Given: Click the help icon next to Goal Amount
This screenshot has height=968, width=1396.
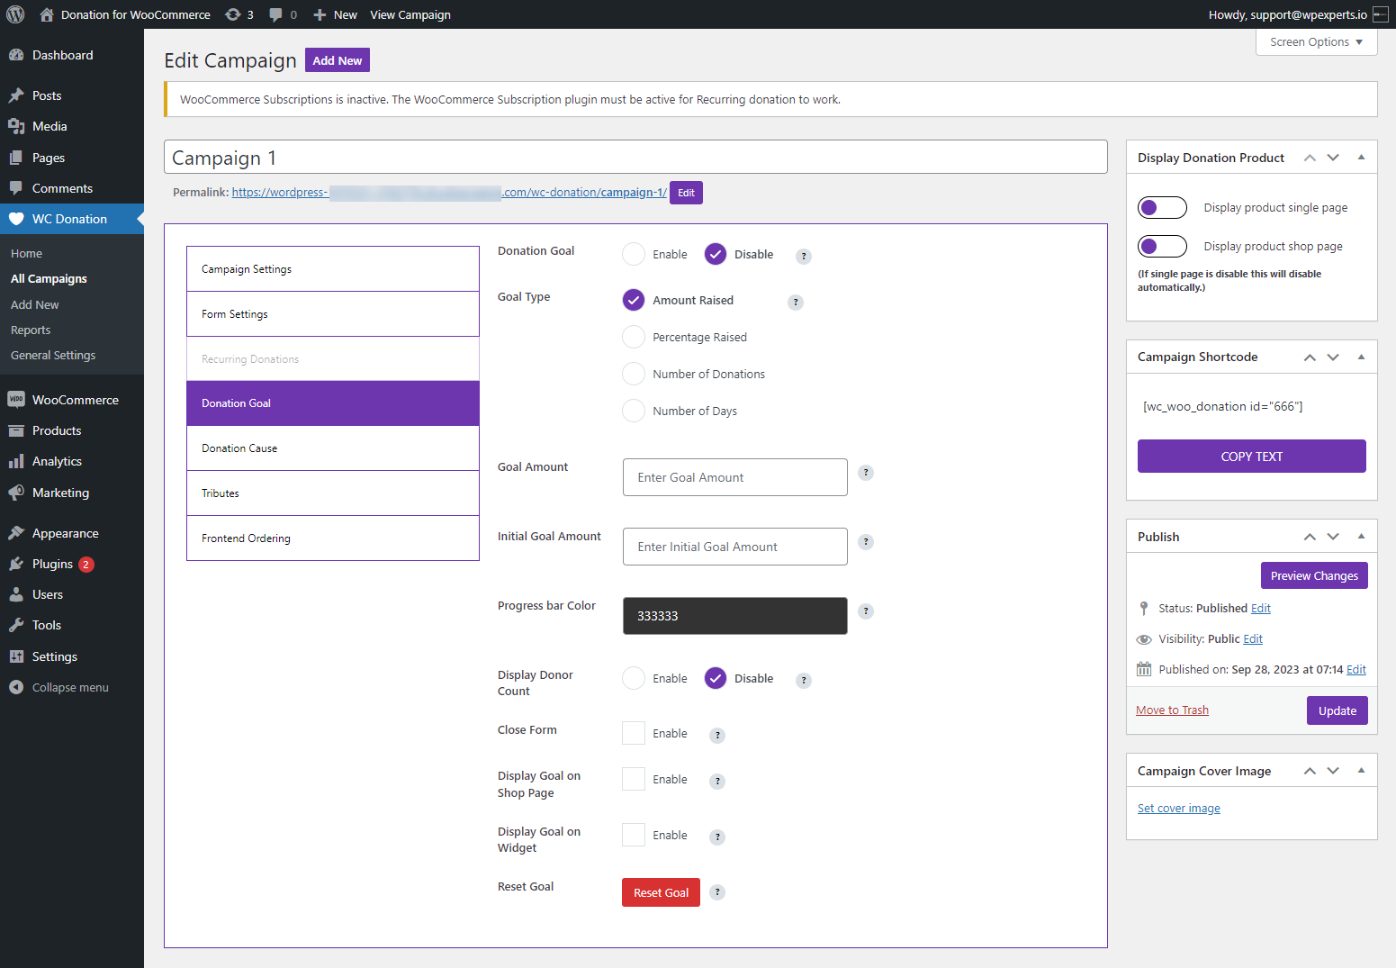Looking at the screenshot, I should [x=866, y=473].
